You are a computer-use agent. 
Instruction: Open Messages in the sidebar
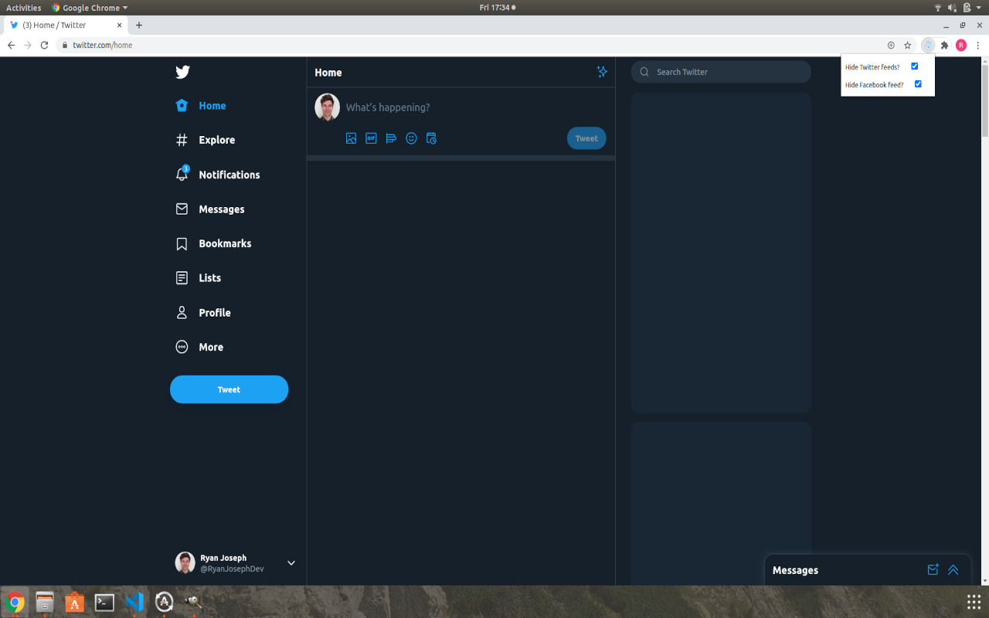coord(210,209)
